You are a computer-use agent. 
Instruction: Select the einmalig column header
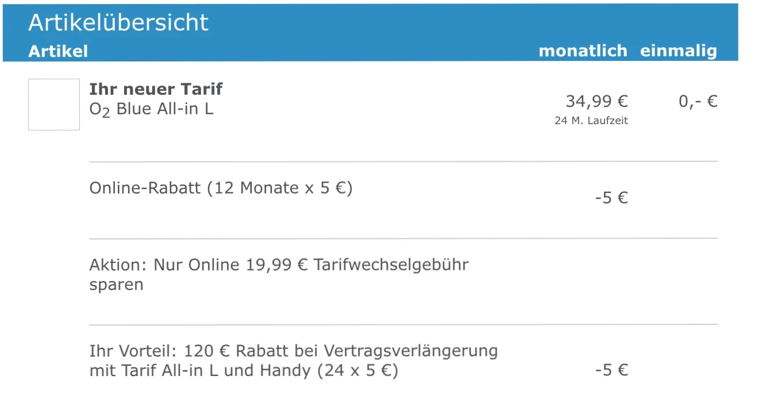coord(679,51)
